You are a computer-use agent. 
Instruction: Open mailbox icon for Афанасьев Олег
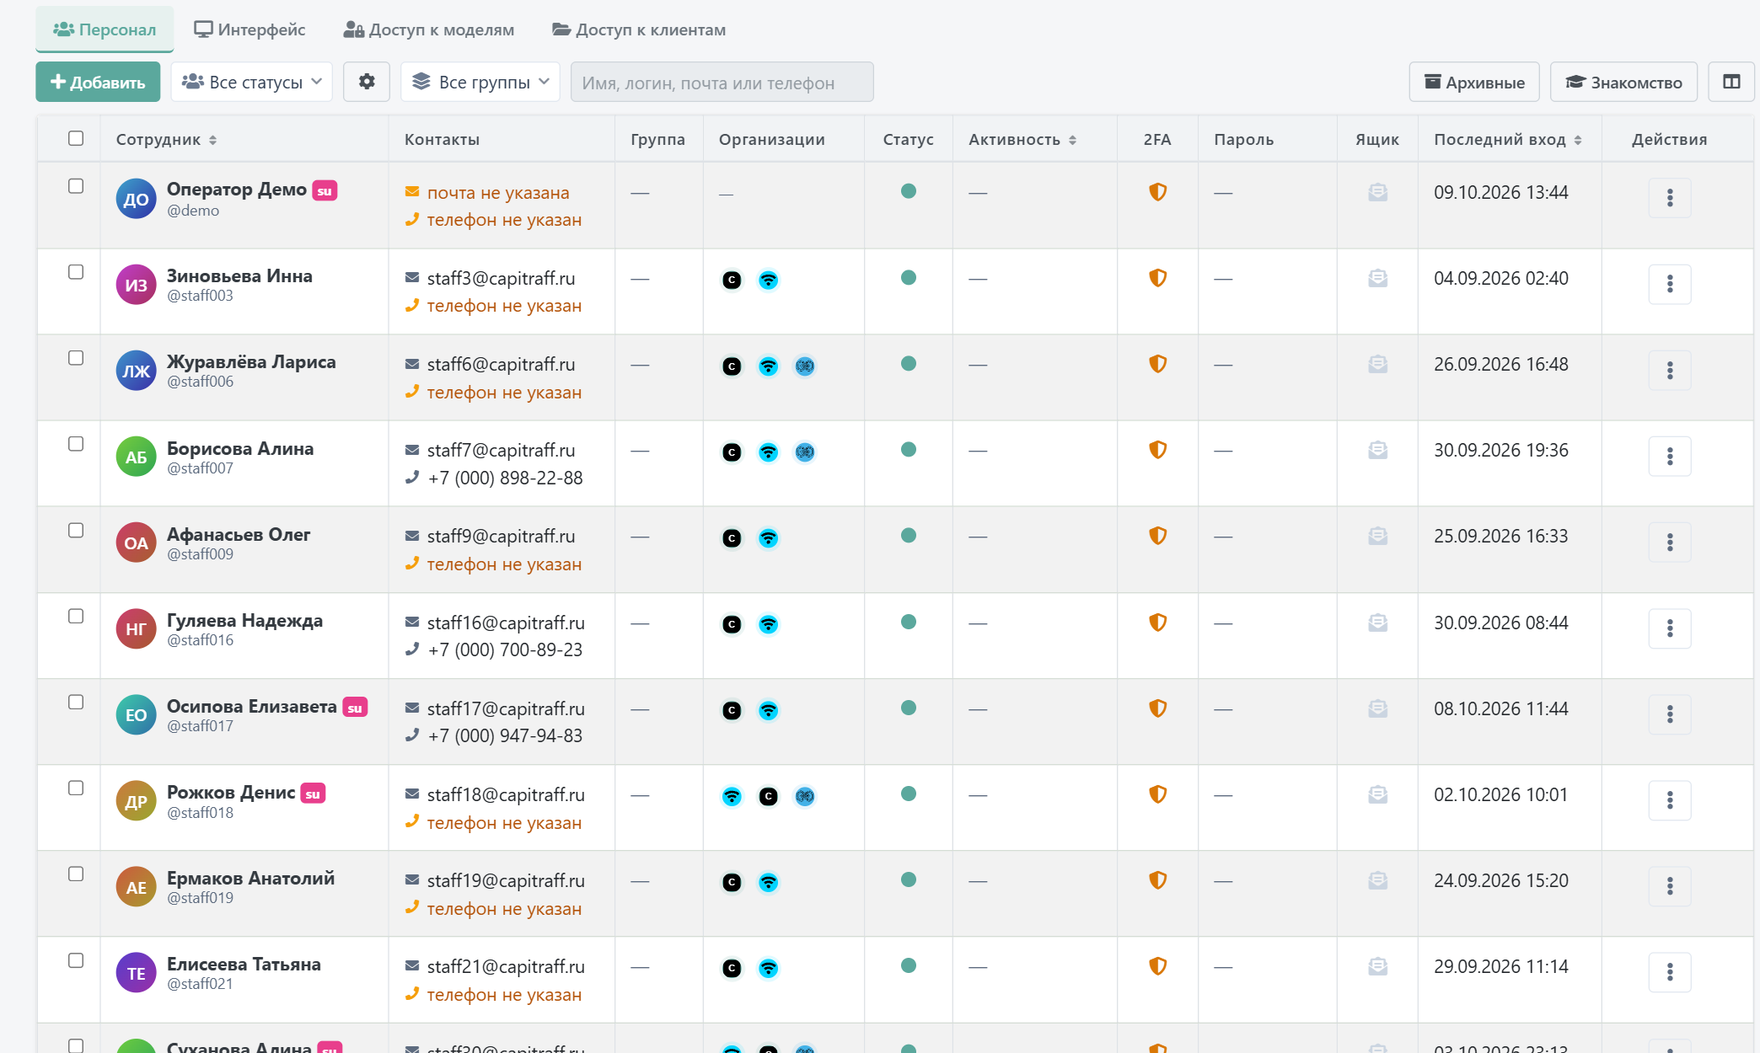click(1377, 536)
